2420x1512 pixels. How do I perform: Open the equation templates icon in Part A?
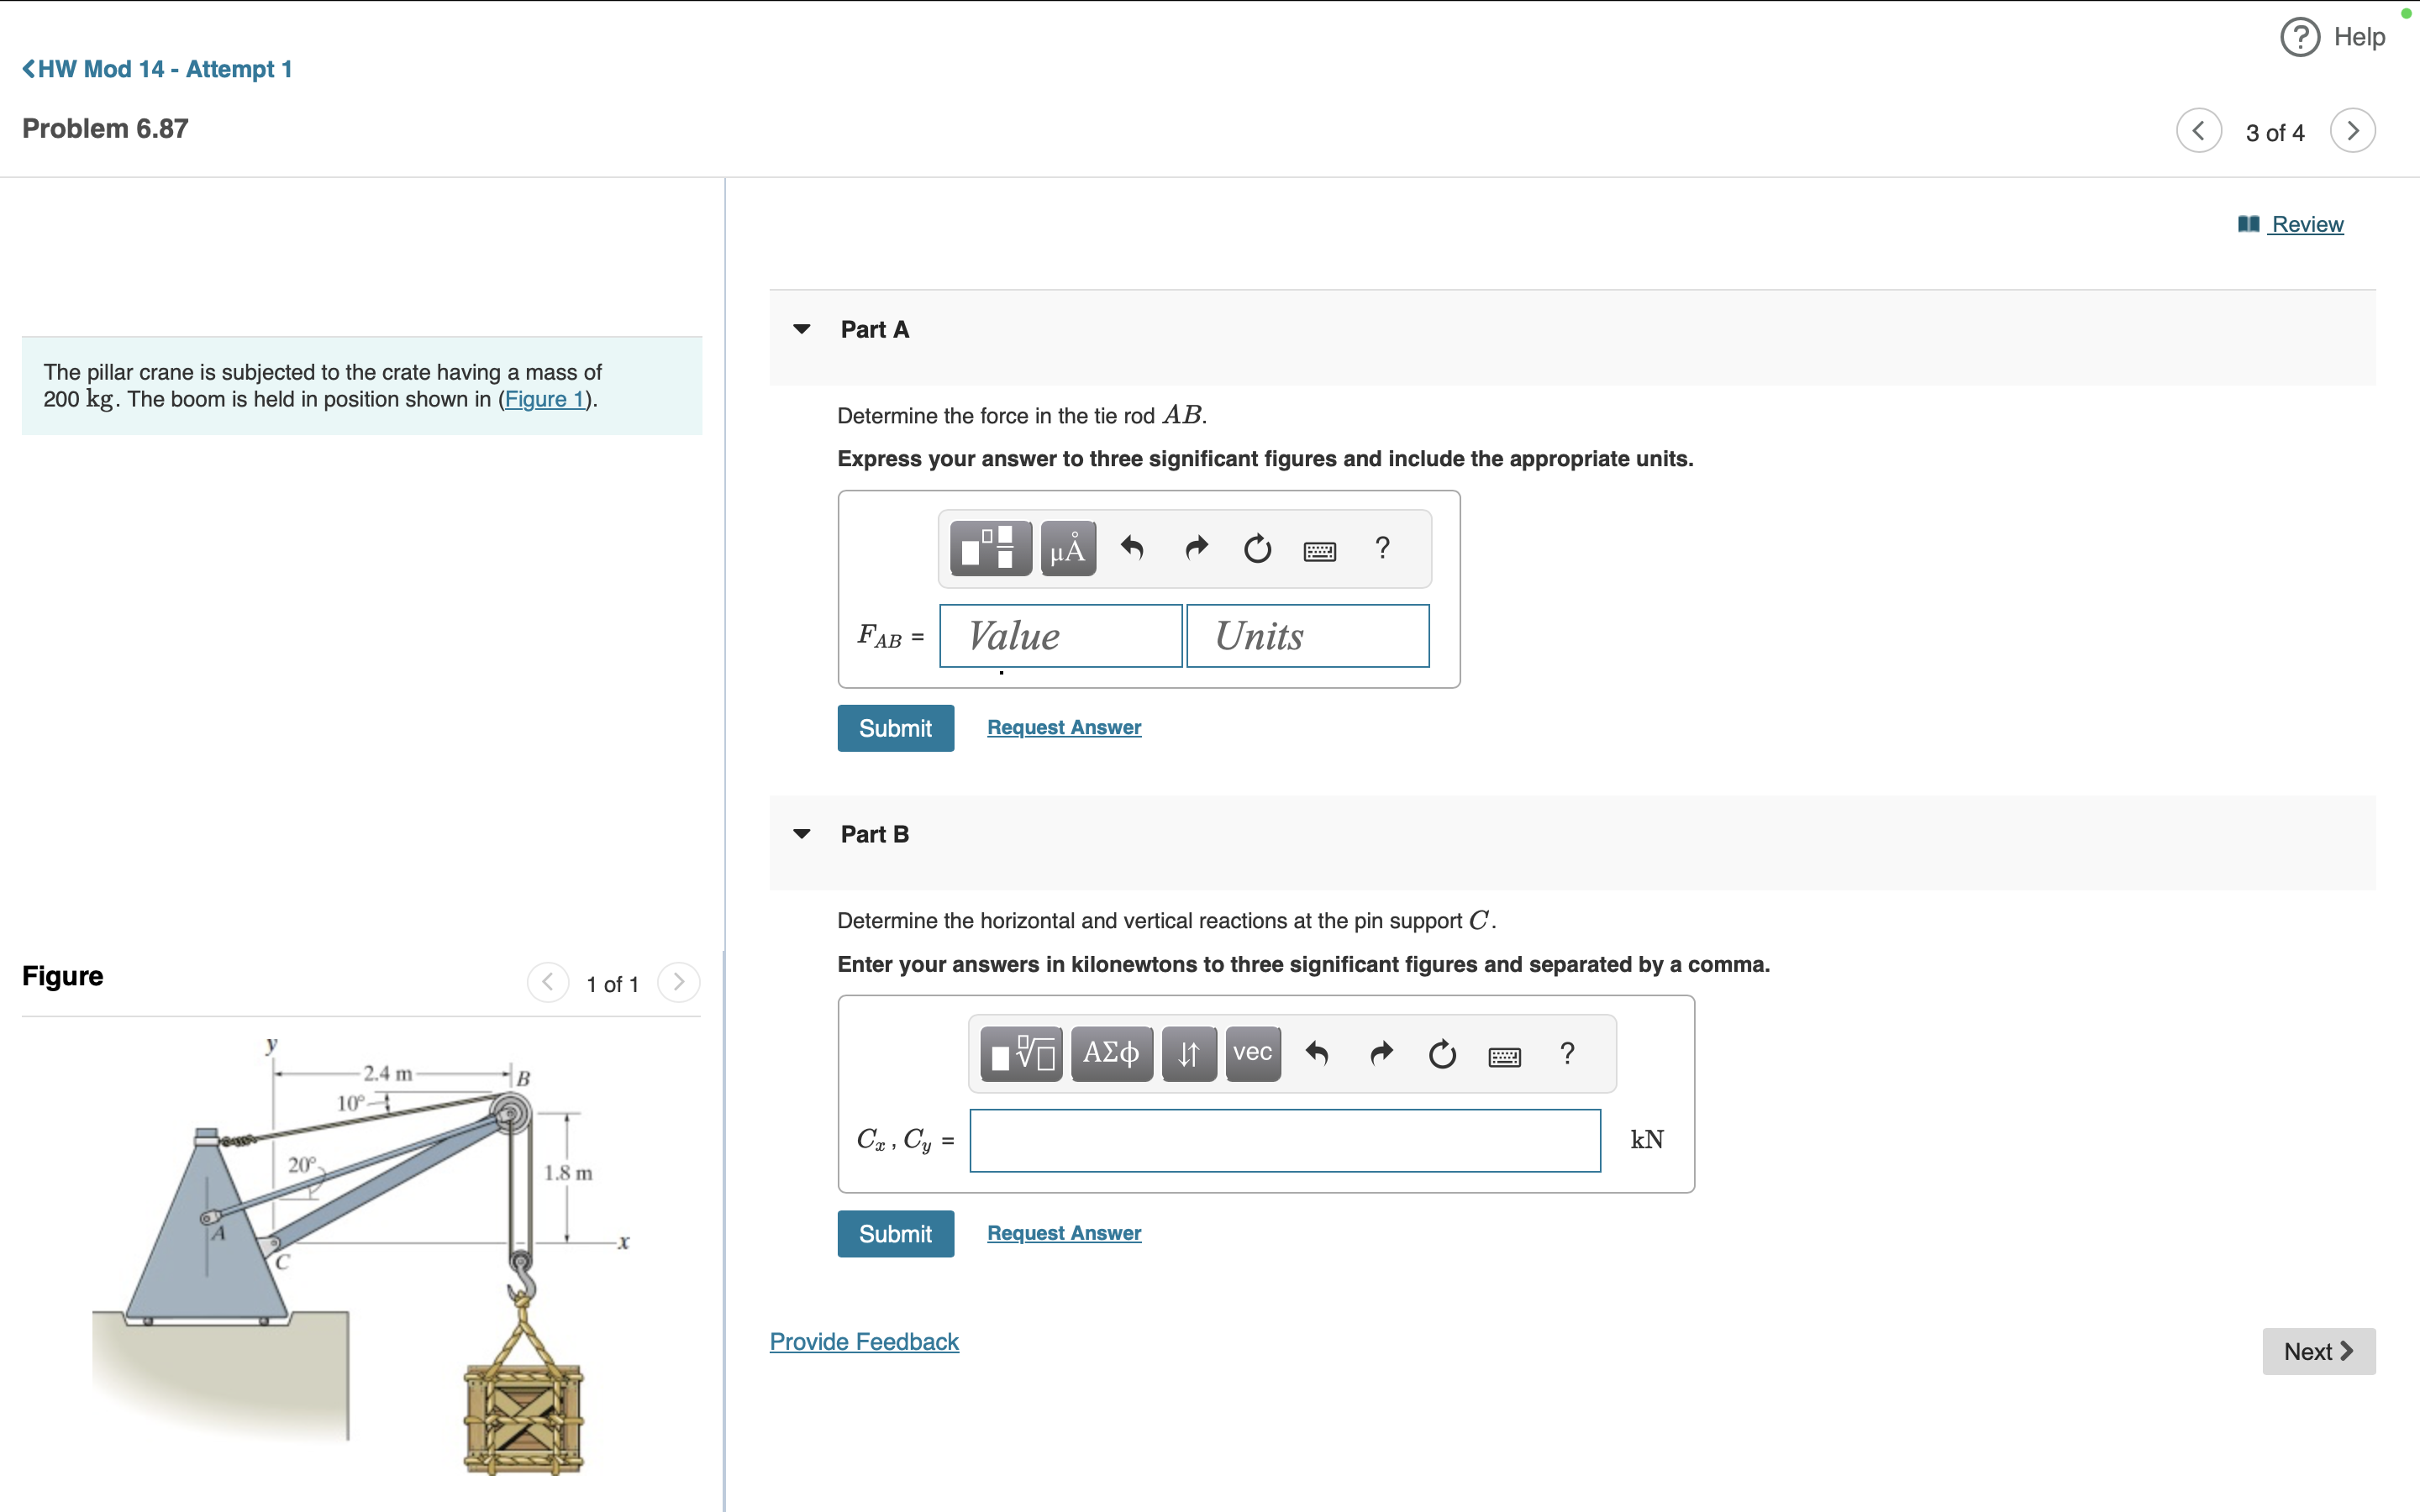pos(988,548)
